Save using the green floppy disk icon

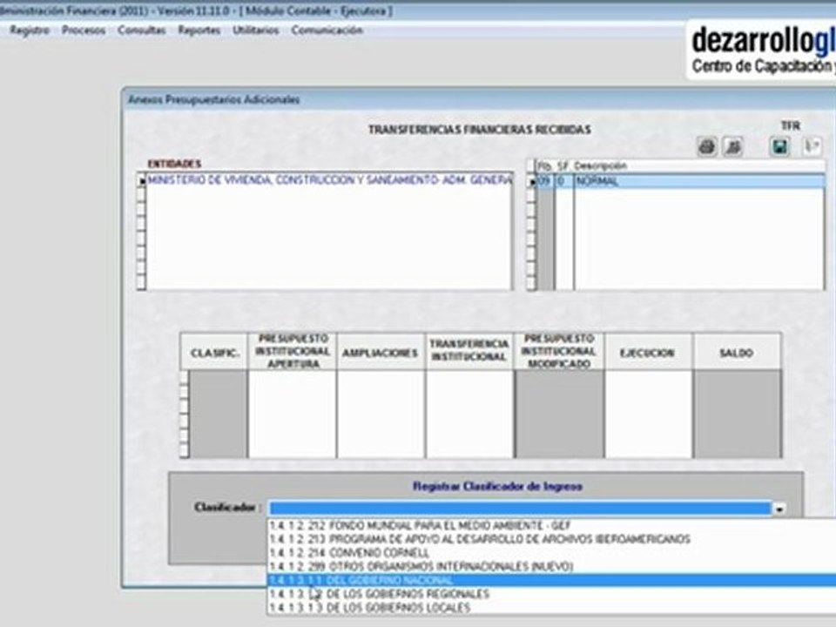click(780, 146)
